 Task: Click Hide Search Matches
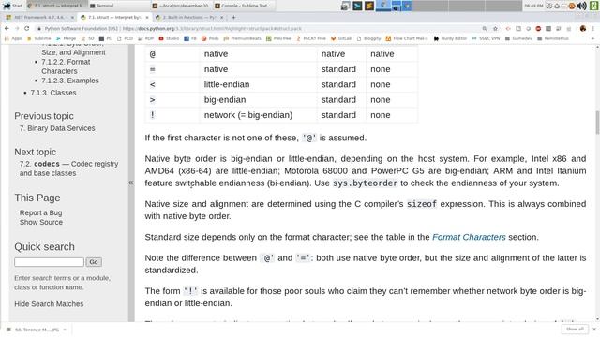coord(49,303)
